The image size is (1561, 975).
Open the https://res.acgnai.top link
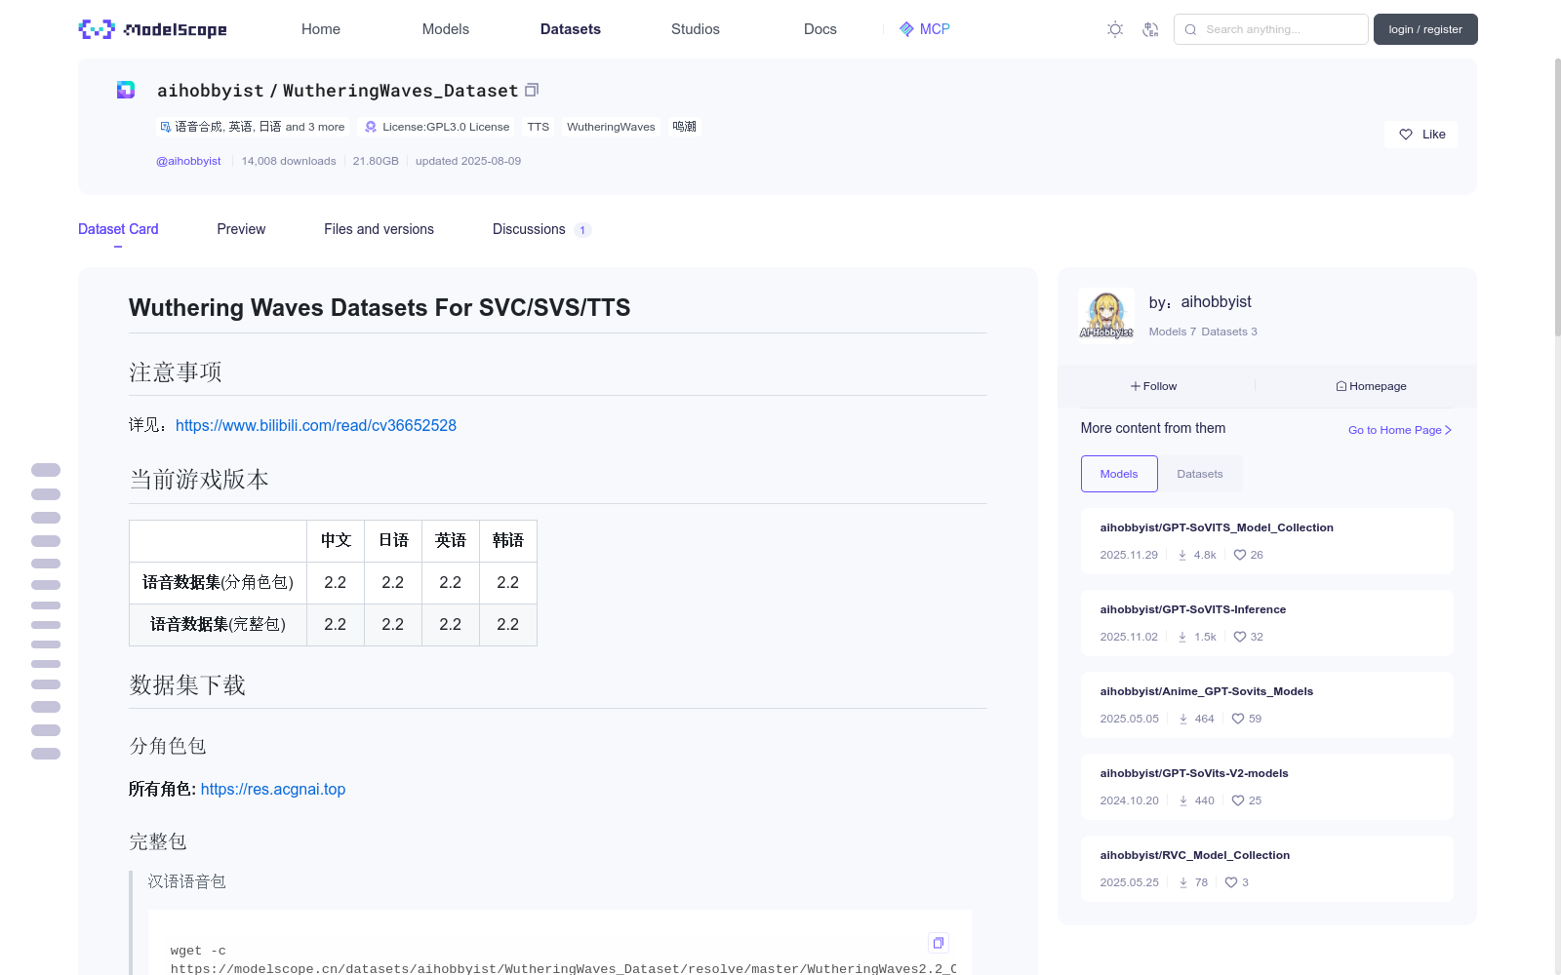coord(273,789)
